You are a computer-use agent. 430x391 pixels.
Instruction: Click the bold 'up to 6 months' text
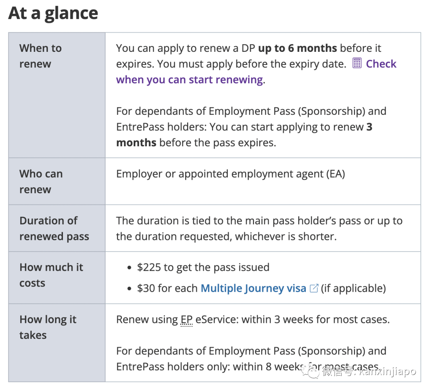tap(297, 48)
